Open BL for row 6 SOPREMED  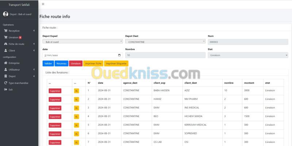(77, 134)
